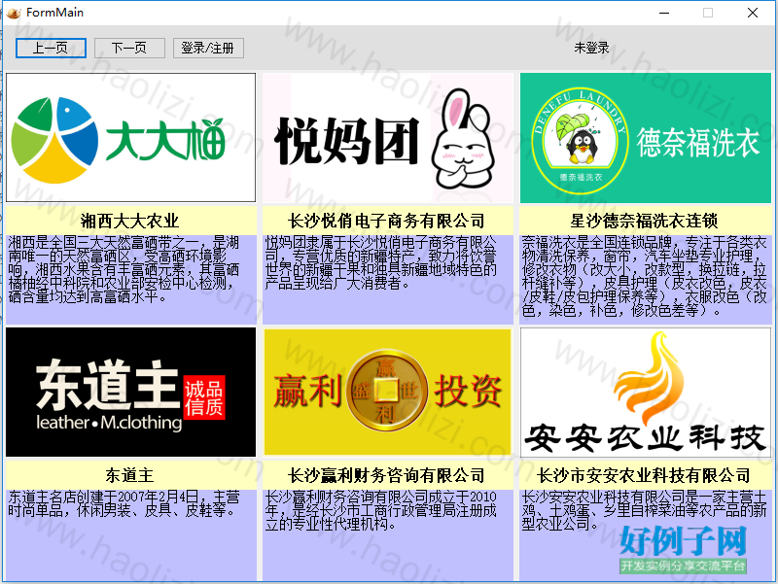Image resolution: width=778 pixels, height=584 pixels.
Task: Click the 长沙悦俏电子商务有限公司 title
Action: pyautogui.click(x=388, y=221)
